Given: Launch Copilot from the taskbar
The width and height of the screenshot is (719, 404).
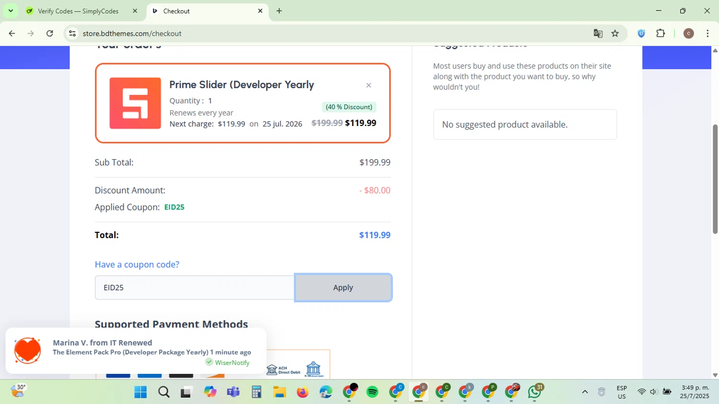Looking at the screenshot, I should coord(210,392).
